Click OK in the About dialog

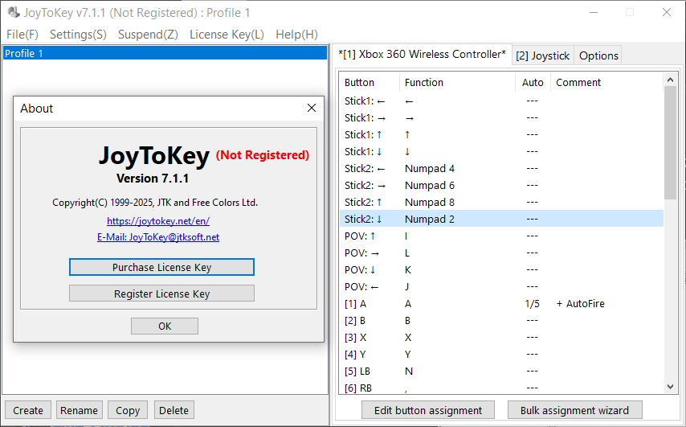[165, 326]
